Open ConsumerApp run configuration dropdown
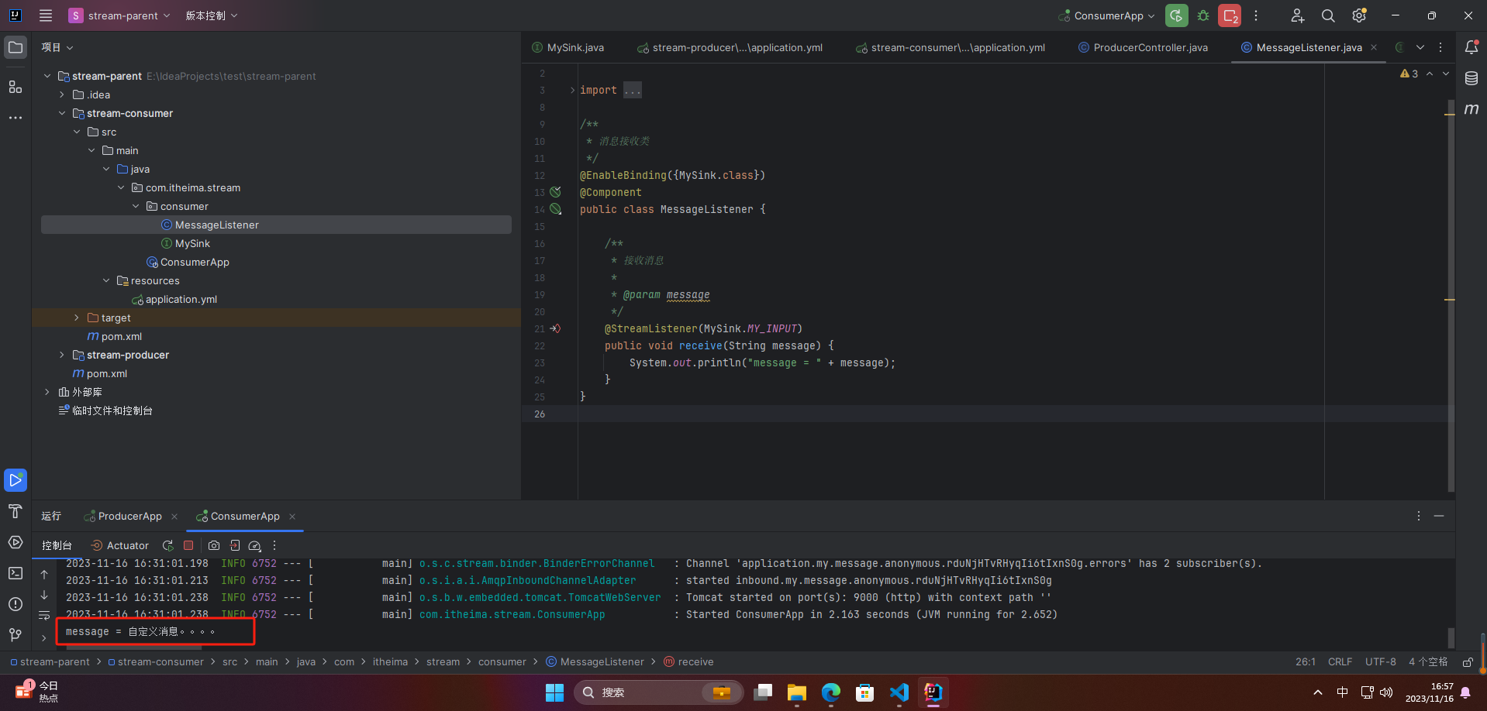The width and height of the screenshot is (1487, 711). click(1107, 15)
